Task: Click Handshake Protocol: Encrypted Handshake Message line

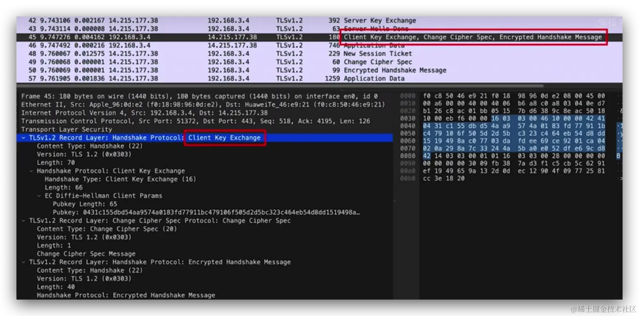Action: pyautogui.click(x=126, y=295)
